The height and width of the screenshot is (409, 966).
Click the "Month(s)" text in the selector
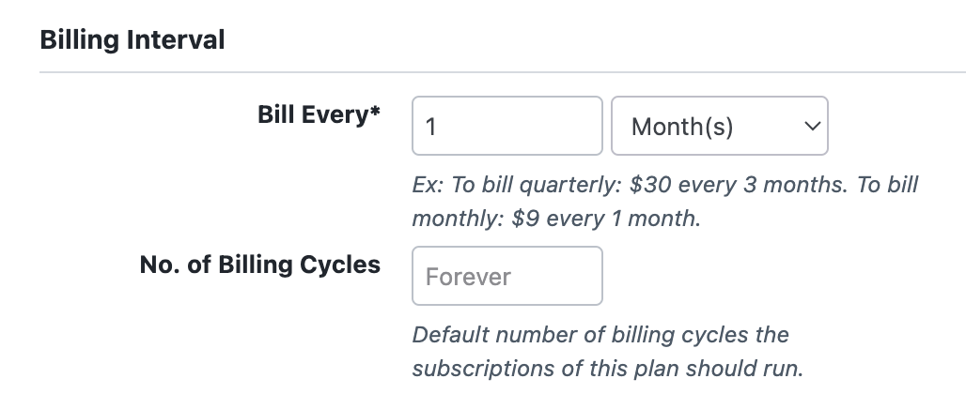(681, 127)
